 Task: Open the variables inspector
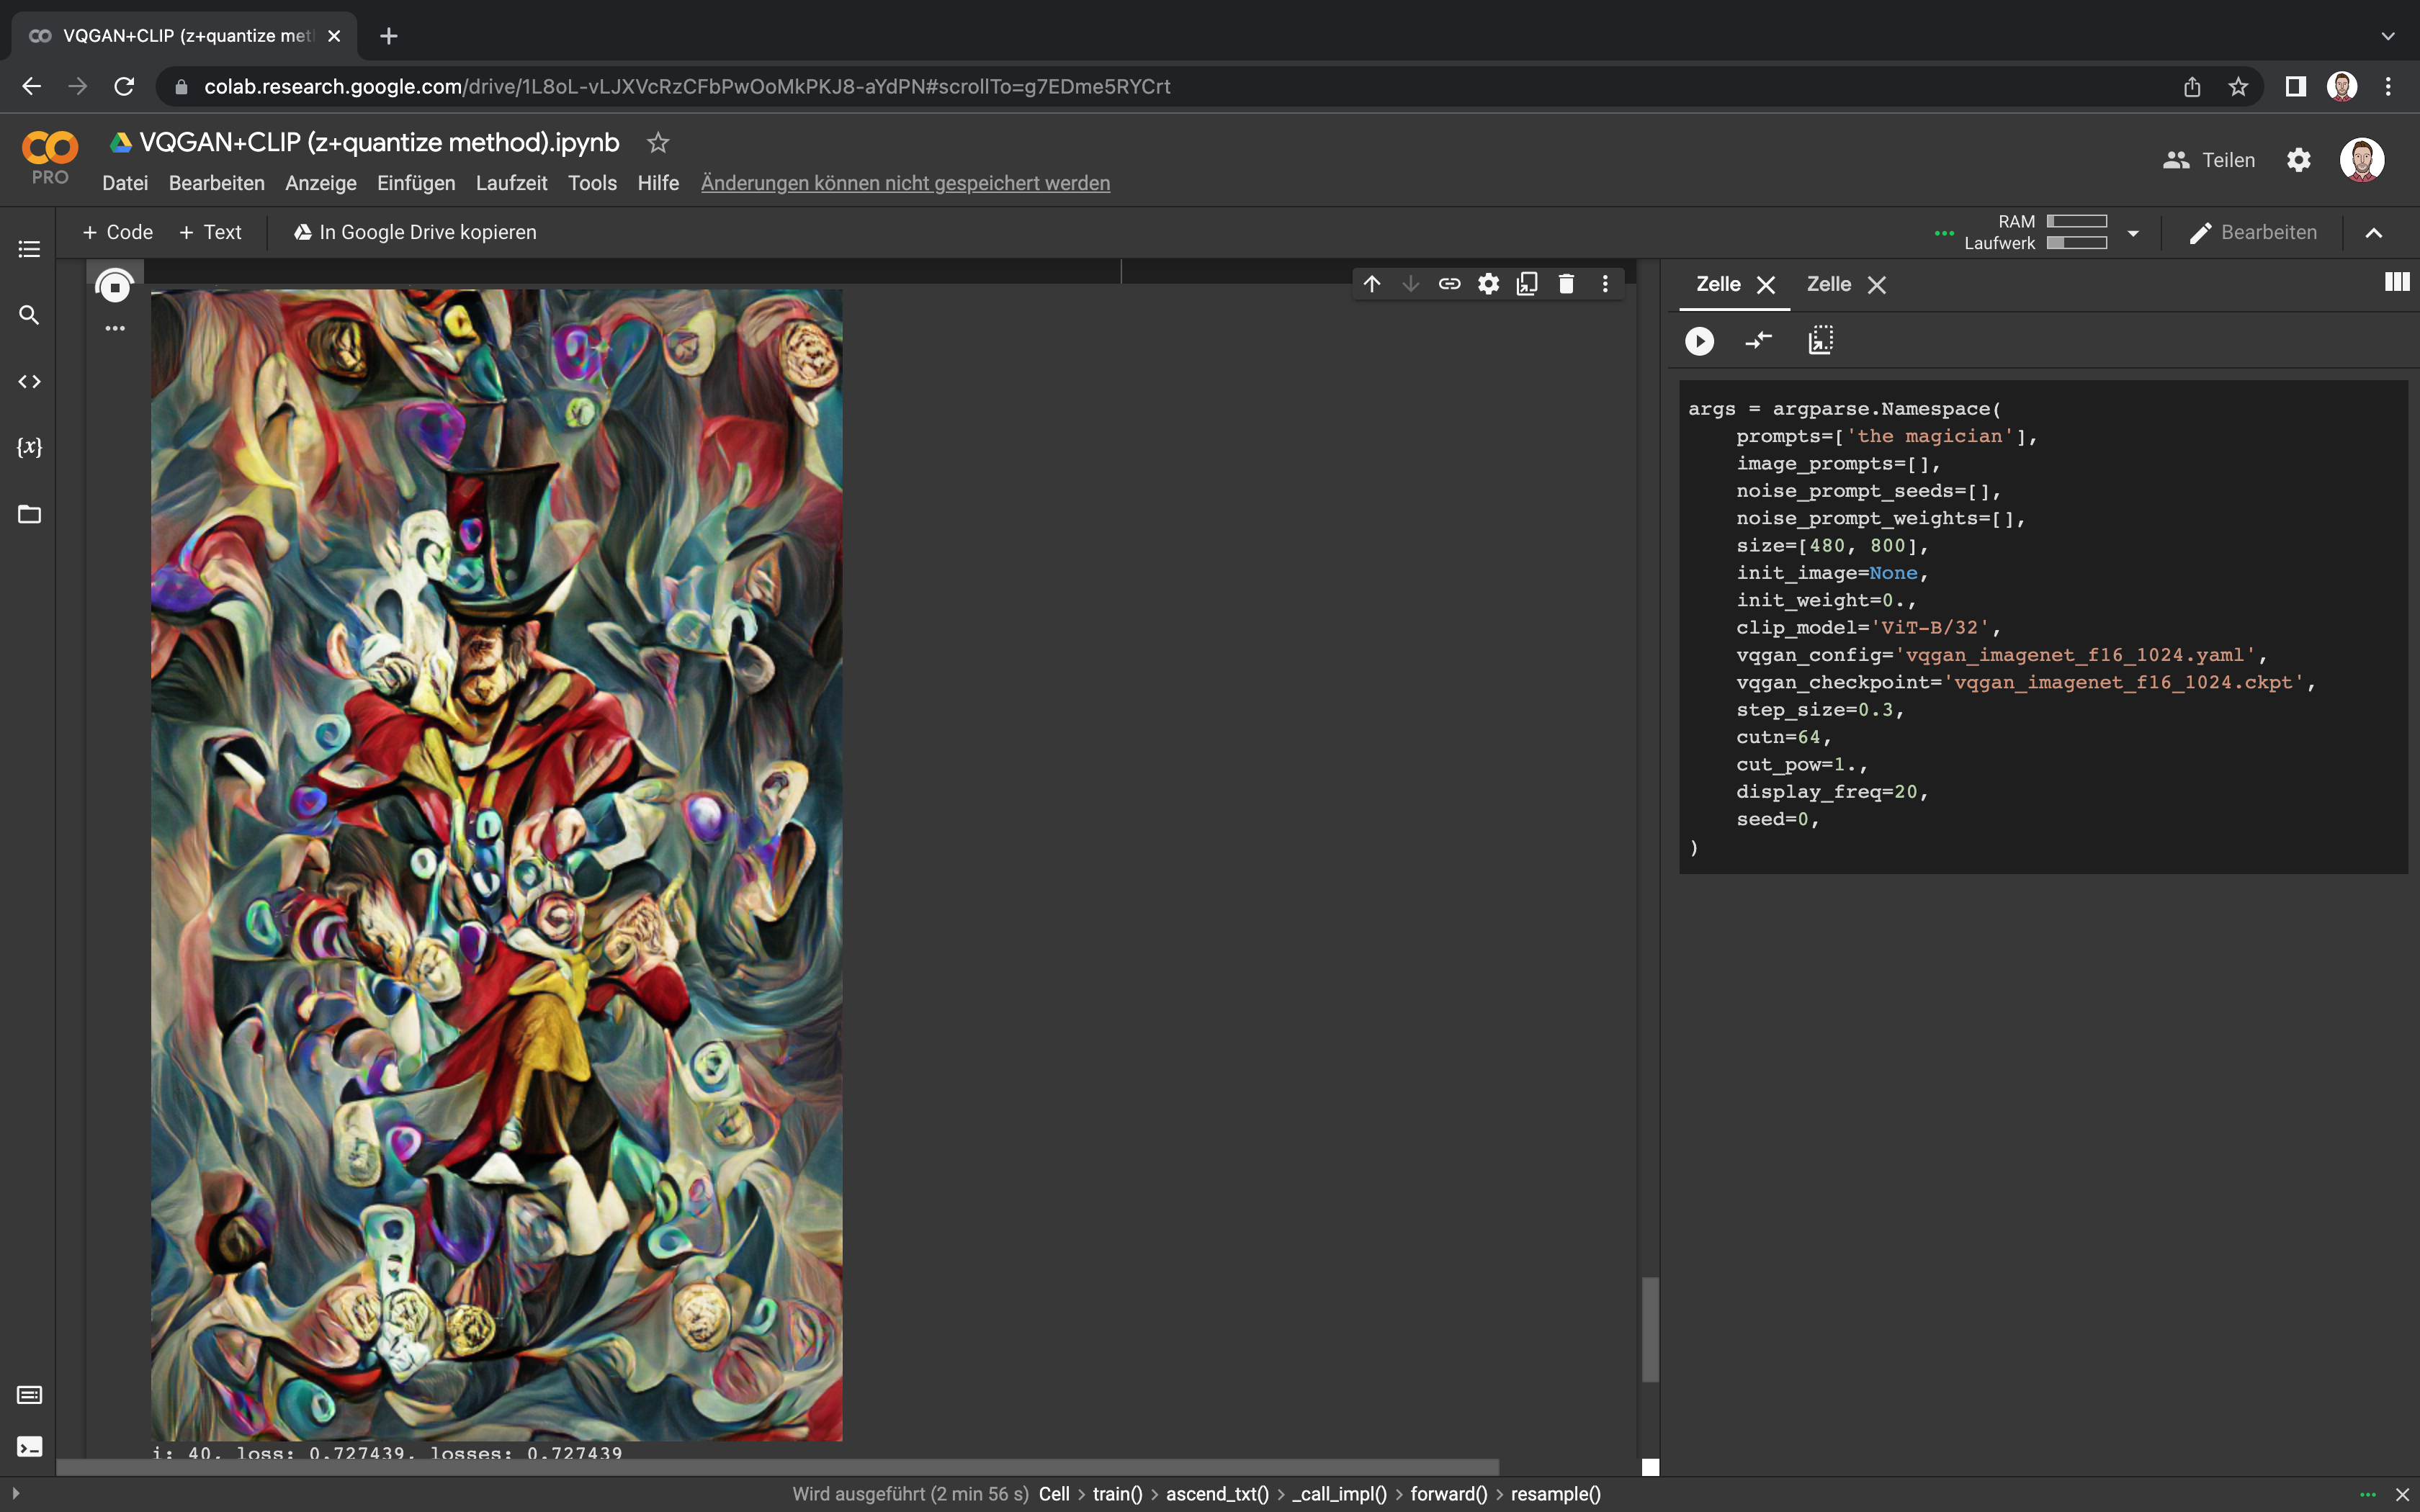pyautogui.click(x=29, y=447)
